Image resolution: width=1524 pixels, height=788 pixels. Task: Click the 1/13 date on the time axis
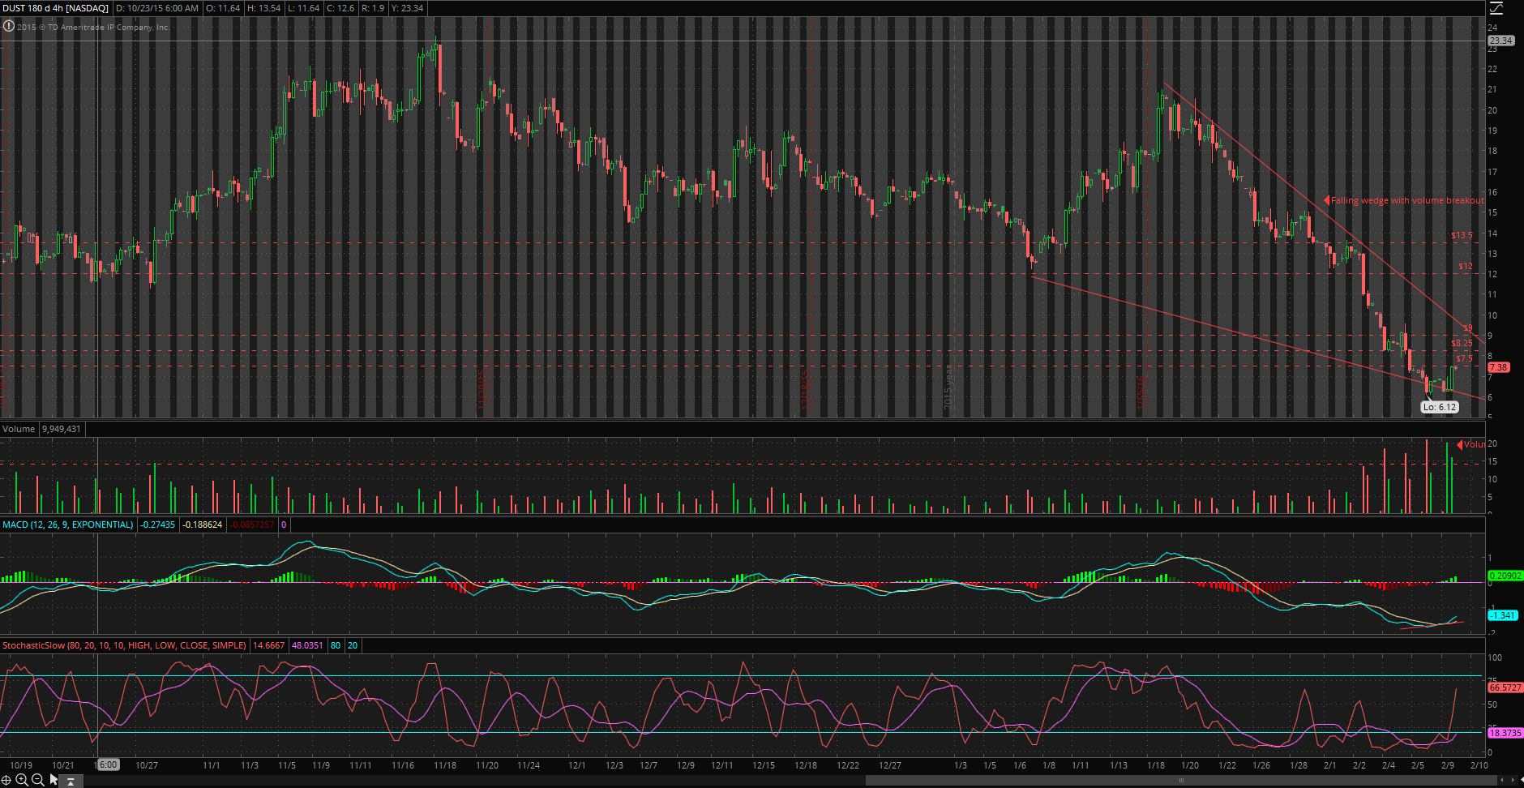coord(1119,765)
